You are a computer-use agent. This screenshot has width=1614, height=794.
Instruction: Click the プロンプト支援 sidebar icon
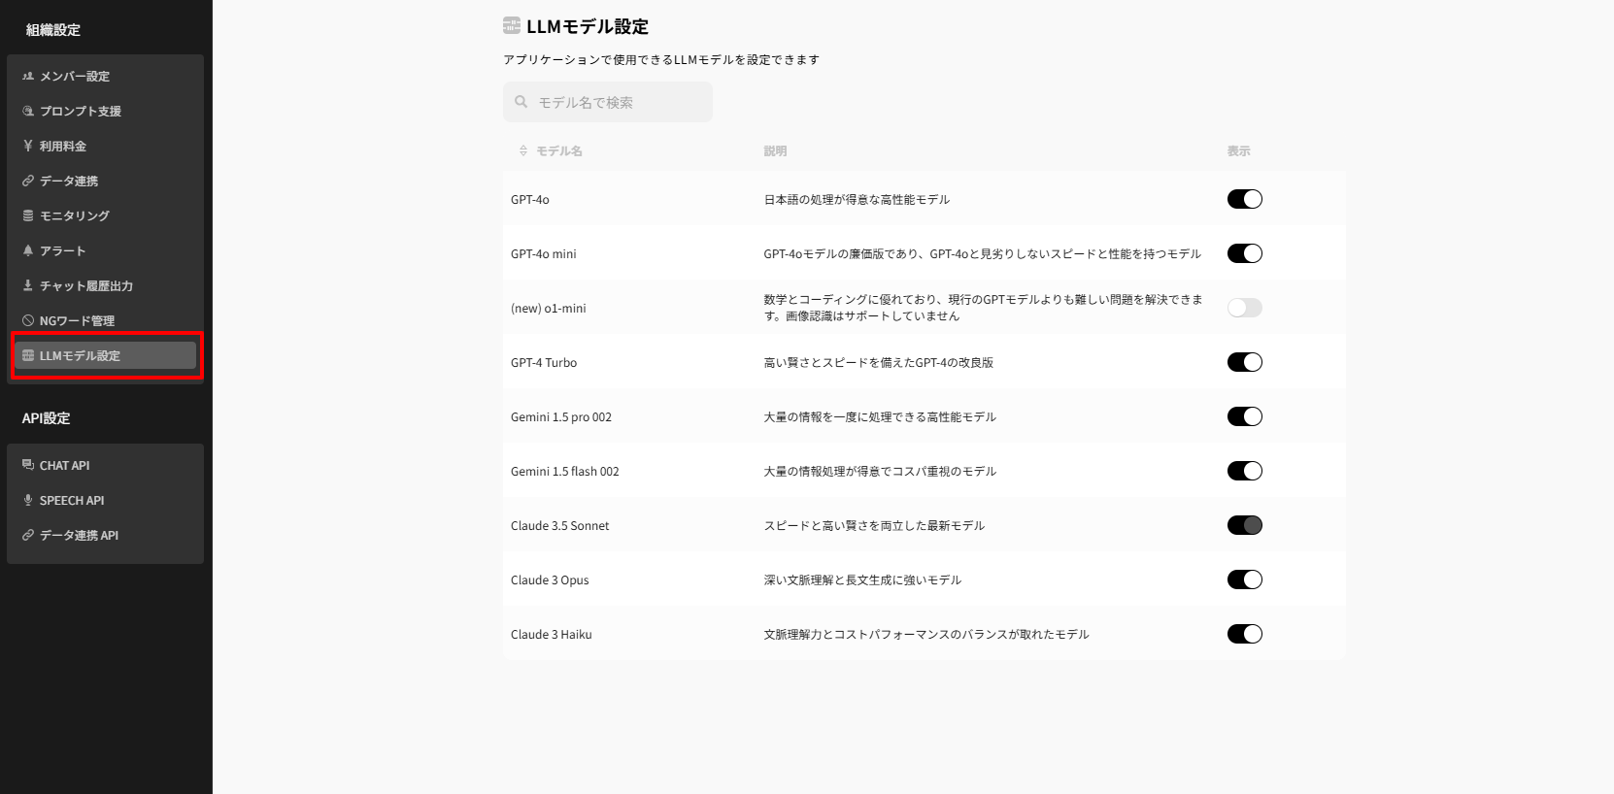tap(28, 111)
